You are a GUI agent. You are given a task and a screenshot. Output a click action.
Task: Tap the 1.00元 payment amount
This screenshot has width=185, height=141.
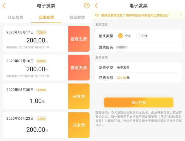click(37, 101)
